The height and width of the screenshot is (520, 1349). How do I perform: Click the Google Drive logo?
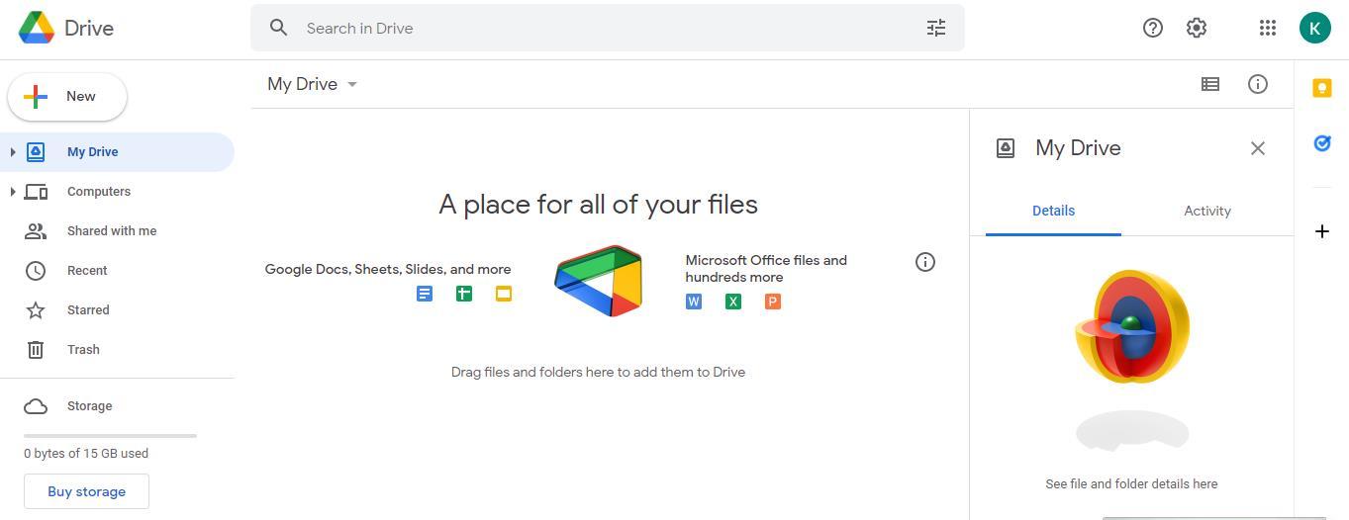coord(37,28)
